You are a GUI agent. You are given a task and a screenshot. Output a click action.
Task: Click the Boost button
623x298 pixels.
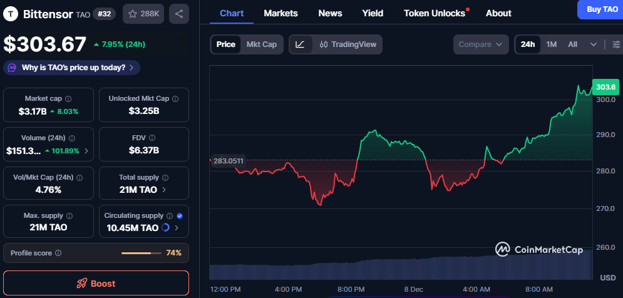96,283
